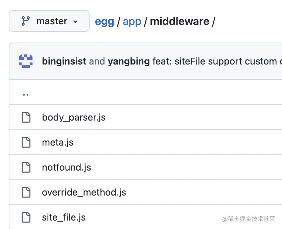Image resolution: width=282 pixels, height=229 pixels.
Task: Click the notfound.js file icon
Action: (x=26, y=167)
